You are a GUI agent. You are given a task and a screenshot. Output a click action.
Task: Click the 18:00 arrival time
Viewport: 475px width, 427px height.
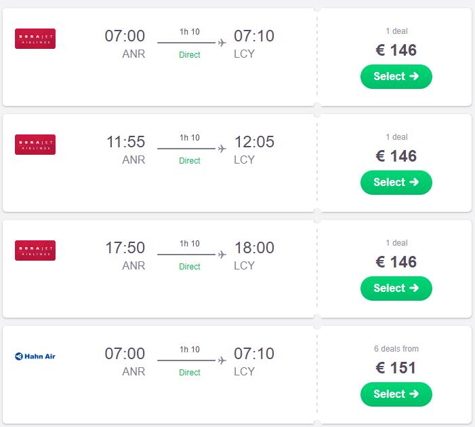coord(254,248)
